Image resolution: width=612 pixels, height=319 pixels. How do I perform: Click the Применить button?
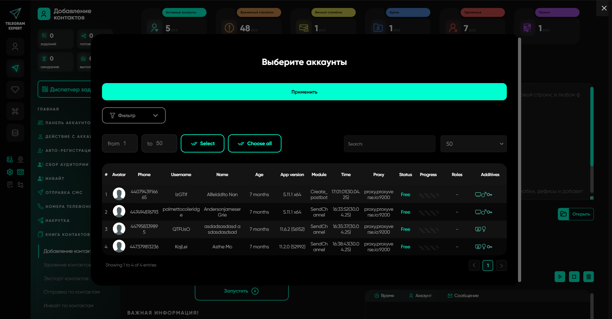[304, 92]
